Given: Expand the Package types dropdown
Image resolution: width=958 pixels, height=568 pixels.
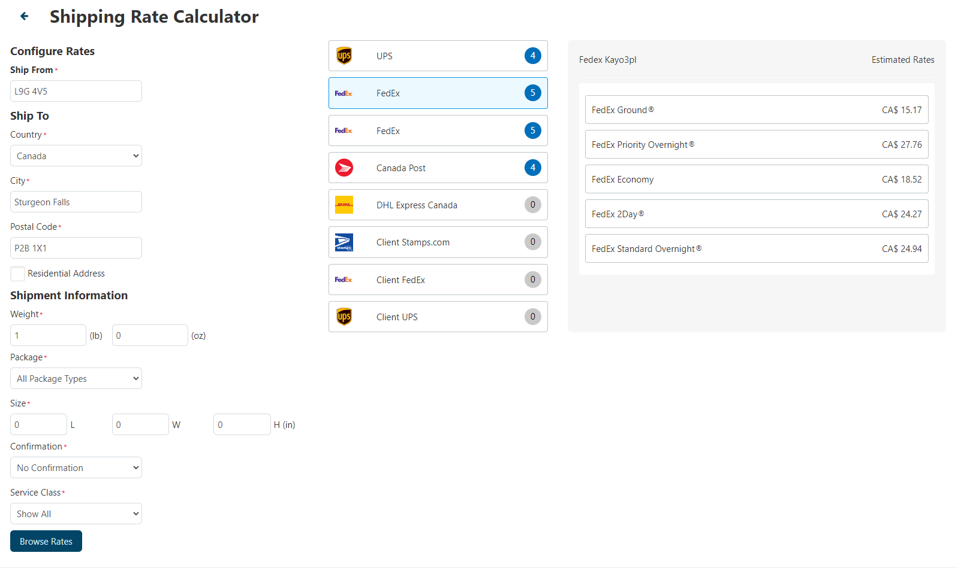Looking at the screenshot, I should point(76,378).
